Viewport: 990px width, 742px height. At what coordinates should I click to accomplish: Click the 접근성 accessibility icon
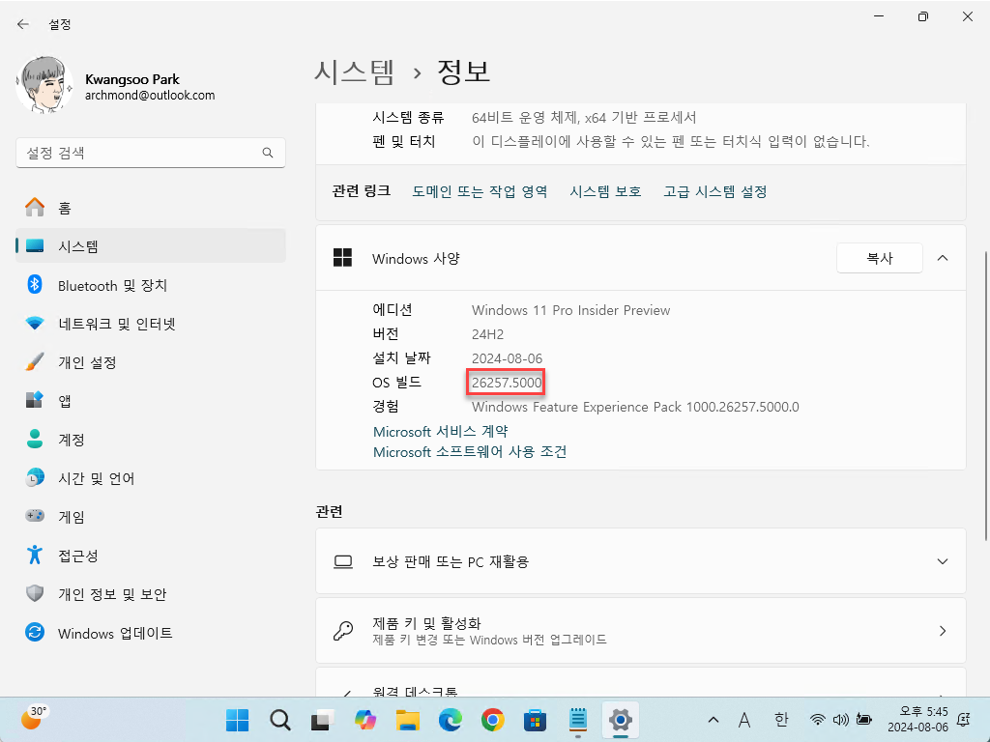35,556
